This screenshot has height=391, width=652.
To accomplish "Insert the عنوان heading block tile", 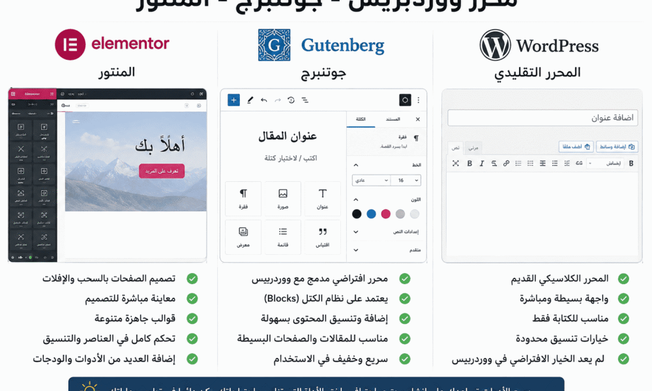I will (322, 199).
